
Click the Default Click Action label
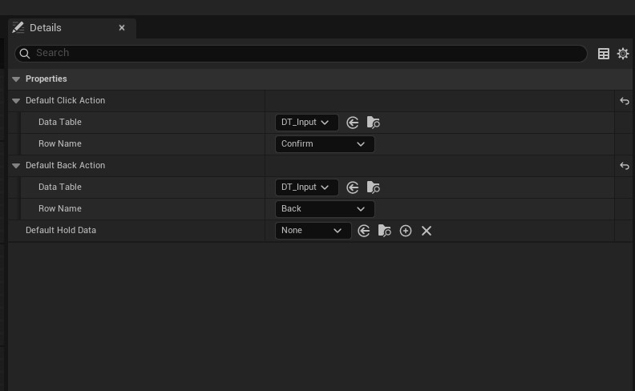(65, 100)
